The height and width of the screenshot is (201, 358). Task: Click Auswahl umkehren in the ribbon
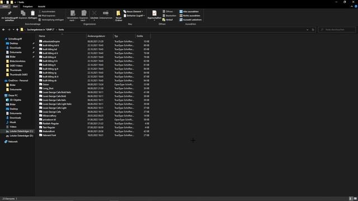coord(191,20)
